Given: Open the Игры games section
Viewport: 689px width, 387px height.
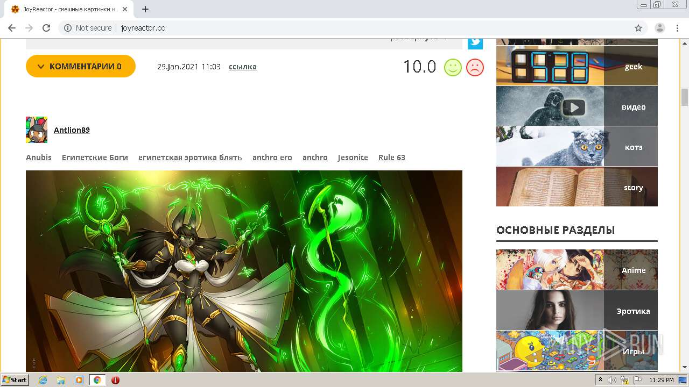Looking at the screenshot, I should [x=577, y=351].
